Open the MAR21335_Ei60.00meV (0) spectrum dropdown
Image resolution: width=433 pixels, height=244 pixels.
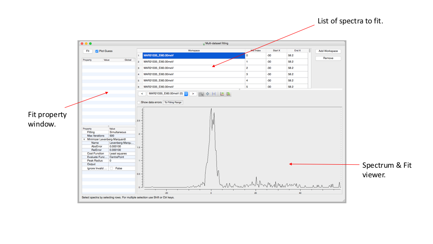click(186, 94)
